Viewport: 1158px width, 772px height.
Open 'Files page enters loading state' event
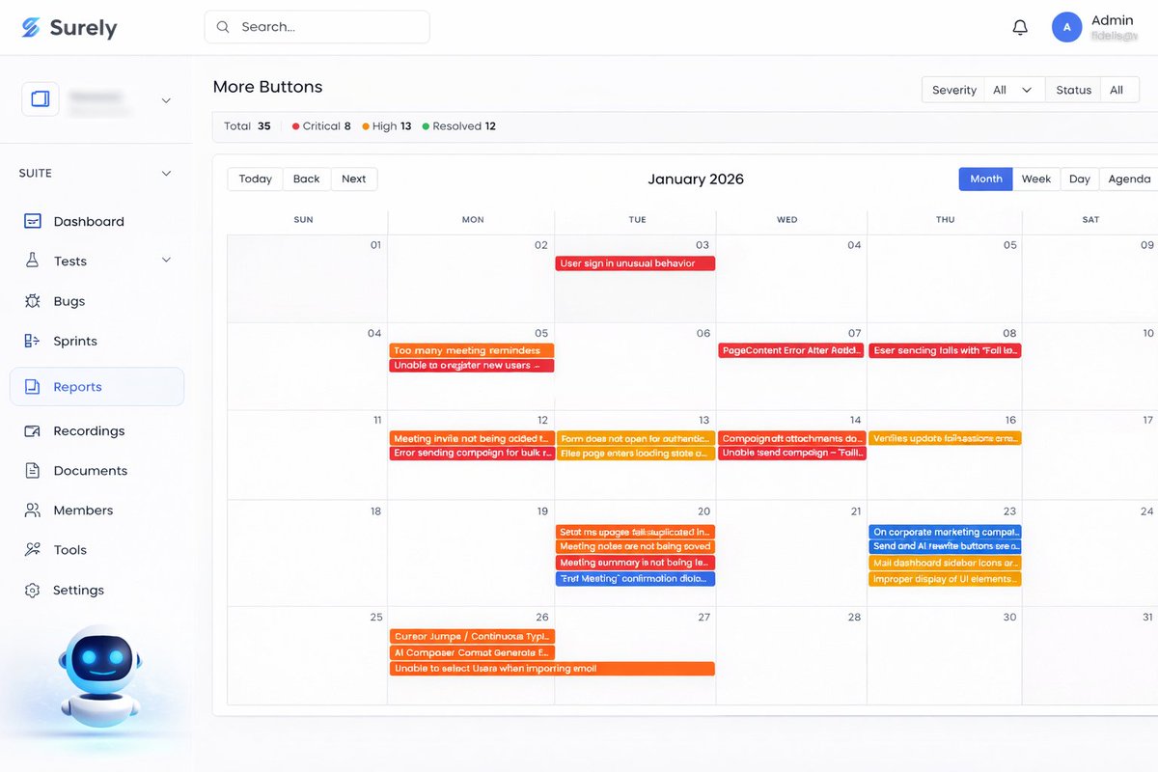click(635, 453)
